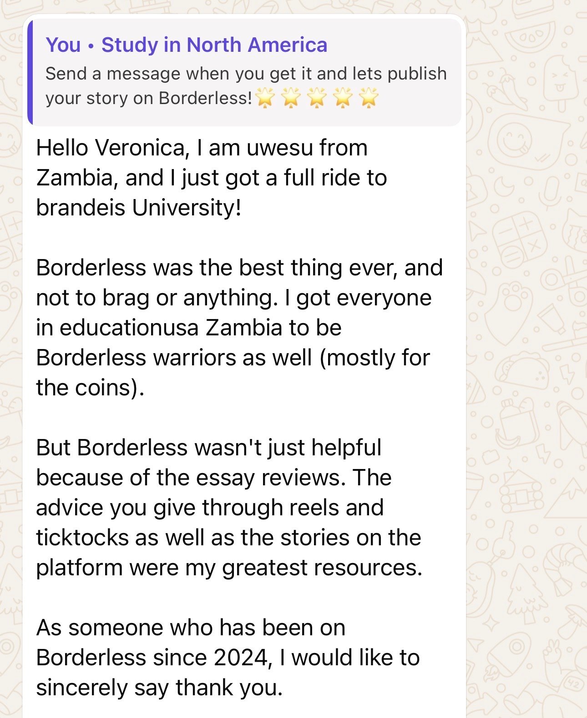The height and width of the screenshot is (718, 587).
Task: Tap the first star emoji in quoted message
Action: point(265,98)
